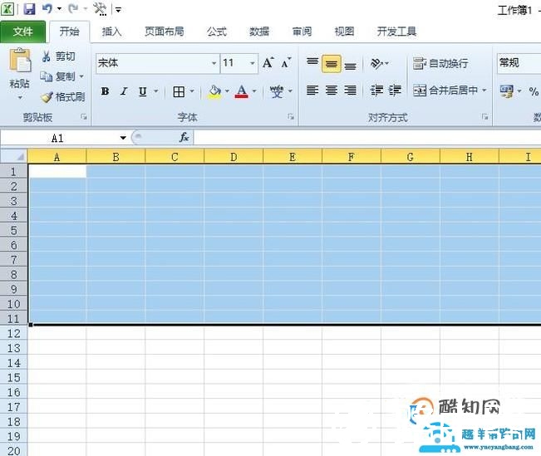Open the Copy options dropdown arrow
This screenshot has height=456, width=541.
81,76
